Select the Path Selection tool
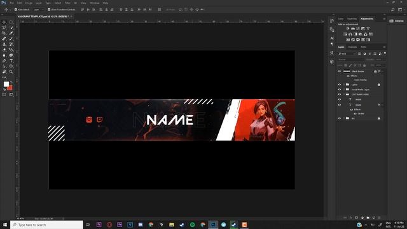The image size is (407, 229). [4, 66]
